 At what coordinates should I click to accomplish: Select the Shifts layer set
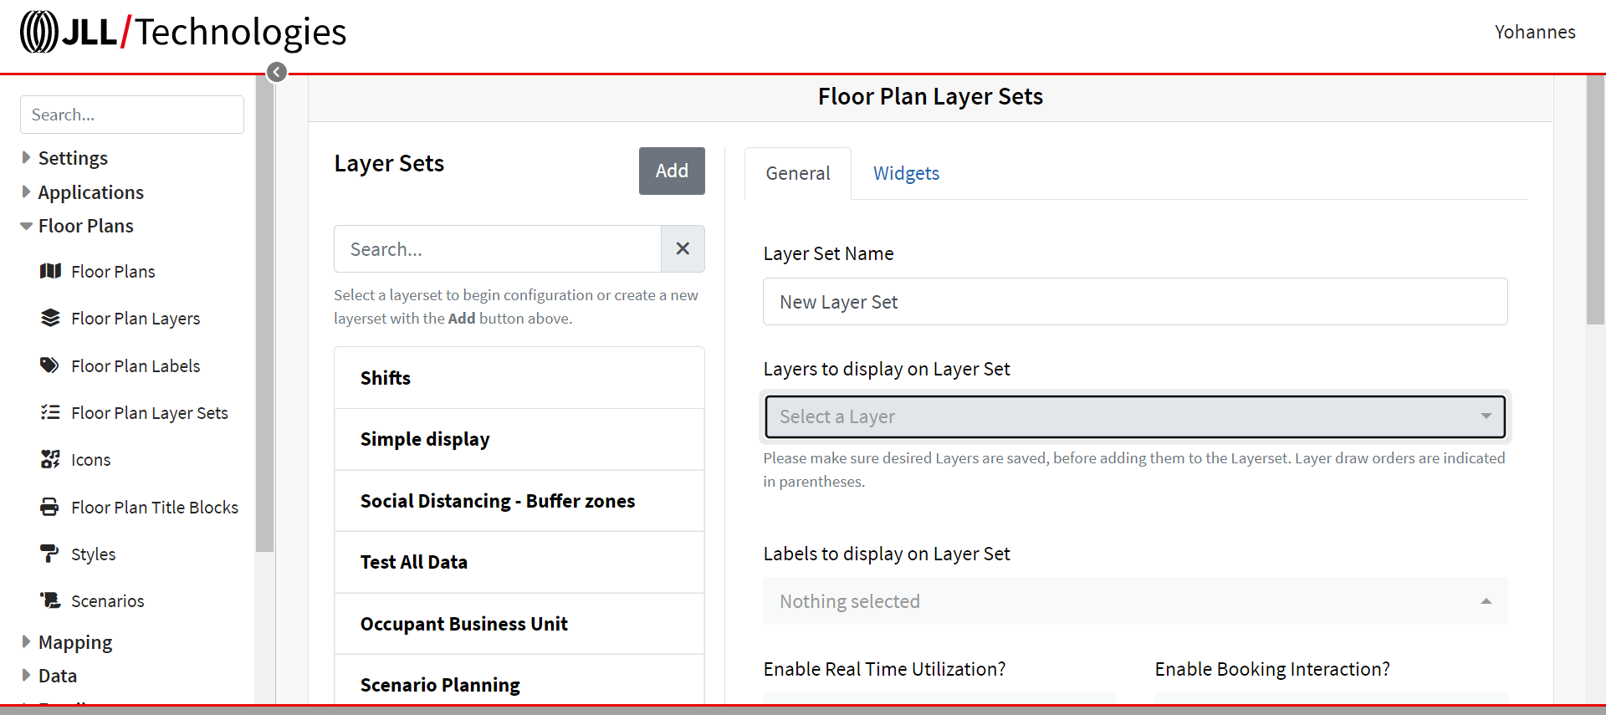pyautogui.click(x=519, y=378)
